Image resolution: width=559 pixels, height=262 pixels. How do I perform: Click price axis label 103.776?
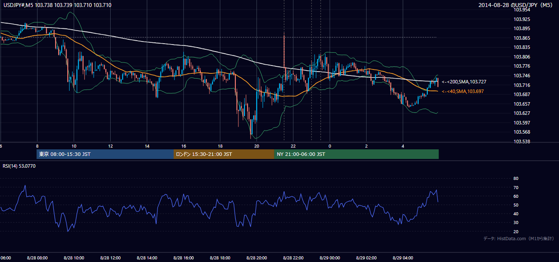tap(522, 66)
